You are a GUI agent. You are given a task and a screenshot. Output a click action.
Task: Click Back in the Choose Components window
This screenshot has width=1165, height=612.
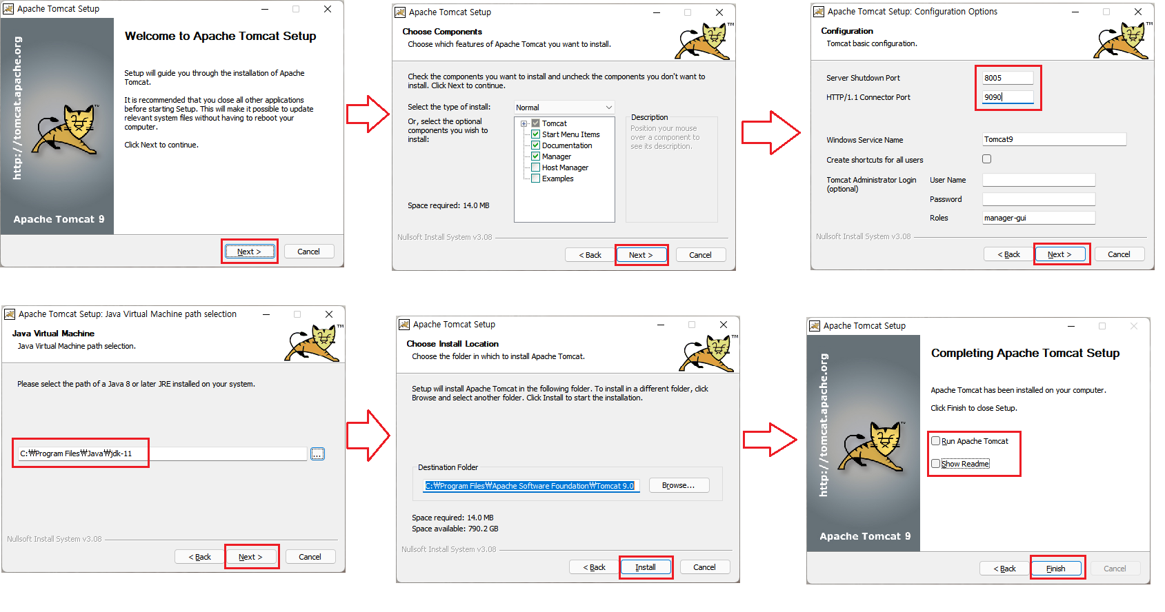point(590,255)
